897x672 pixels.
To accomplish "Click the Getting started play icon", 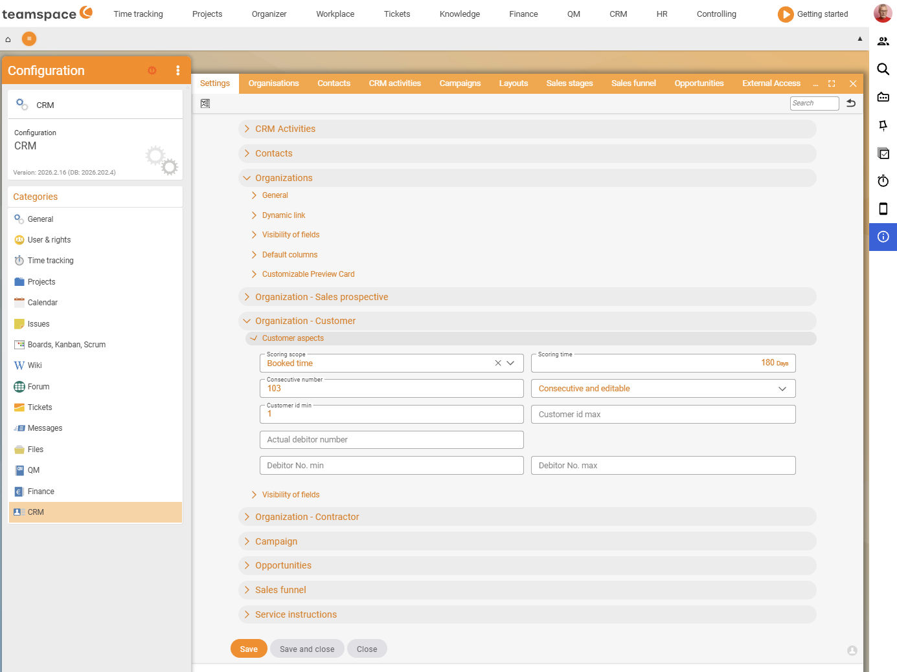I will [x=786, y=14].
